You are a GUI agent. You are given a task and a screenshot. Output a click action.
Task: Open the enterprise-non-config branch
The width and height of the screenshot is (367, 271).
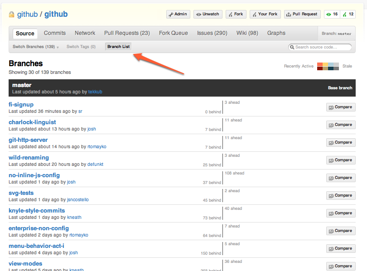pos(39,228)
